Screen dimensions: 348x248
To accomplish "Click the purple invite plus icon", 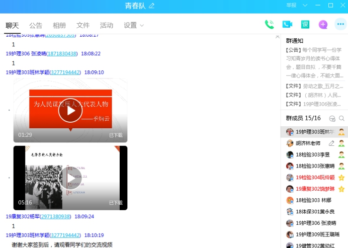I will [x=323, y=25].
